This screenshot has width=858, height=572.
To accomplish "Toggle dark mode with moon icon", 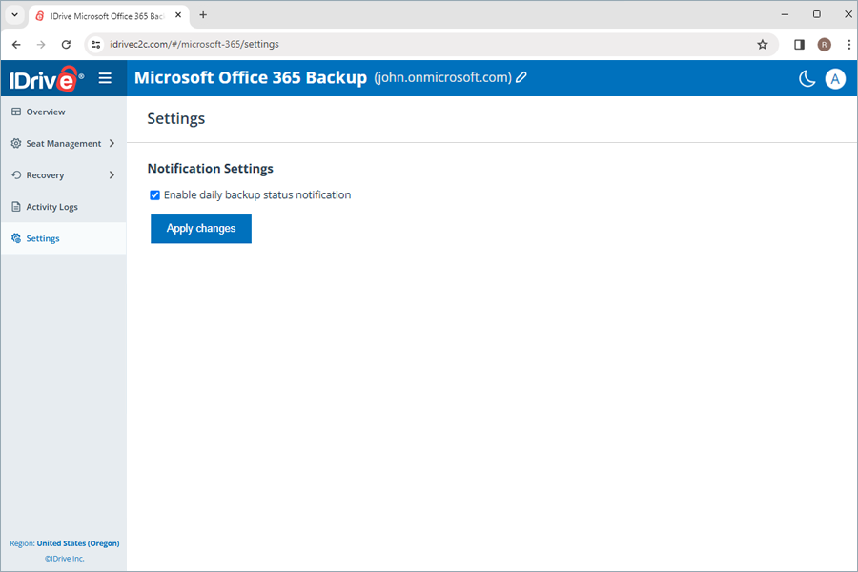I will coord(807,79).
